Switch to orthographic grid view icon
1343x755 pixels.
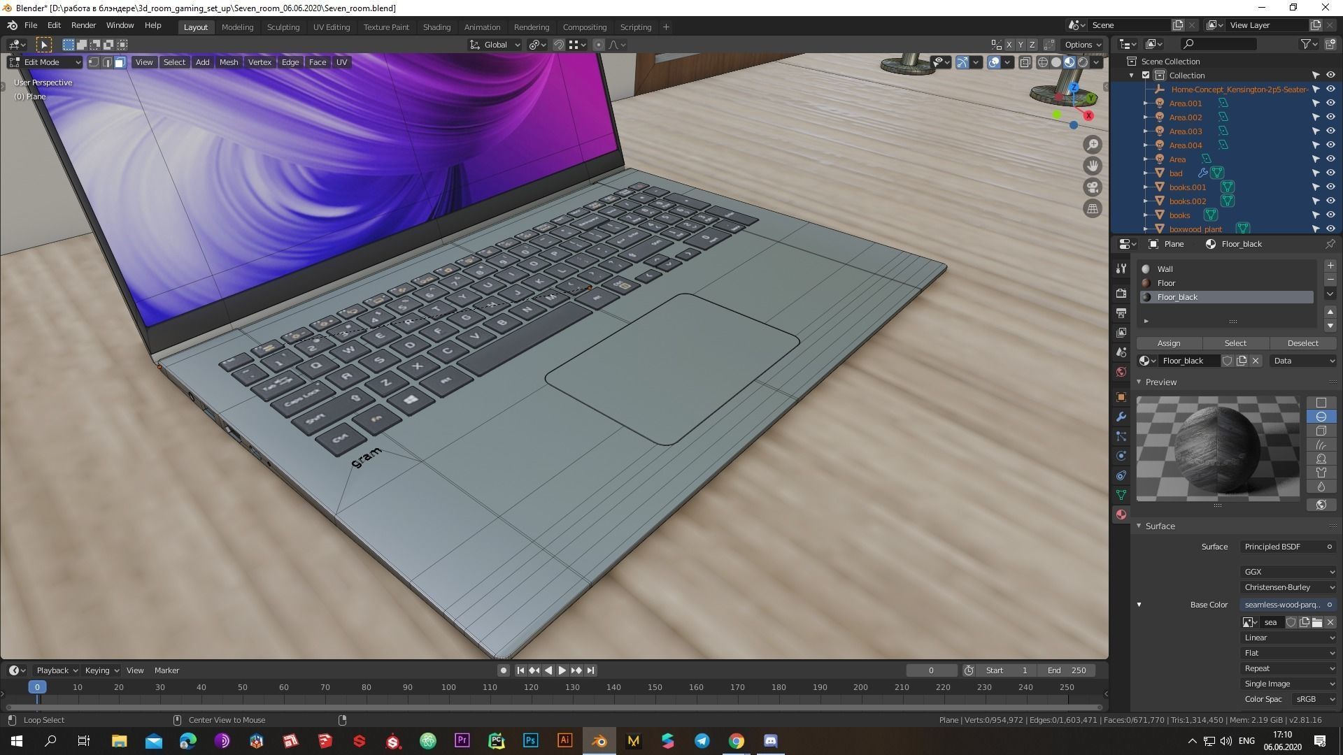1092,208
